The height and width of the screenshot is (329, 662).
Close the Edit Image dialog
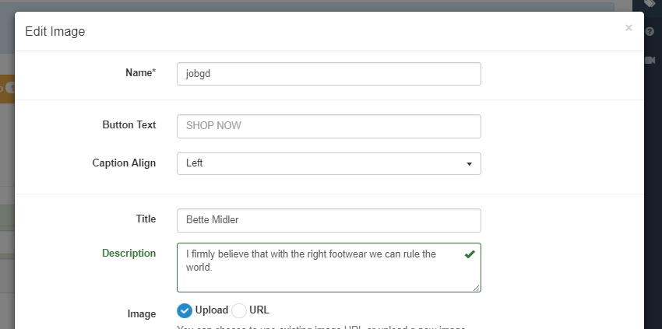629,28
